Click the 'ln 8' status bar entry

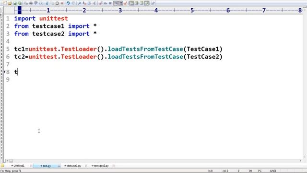coord(211,171)
